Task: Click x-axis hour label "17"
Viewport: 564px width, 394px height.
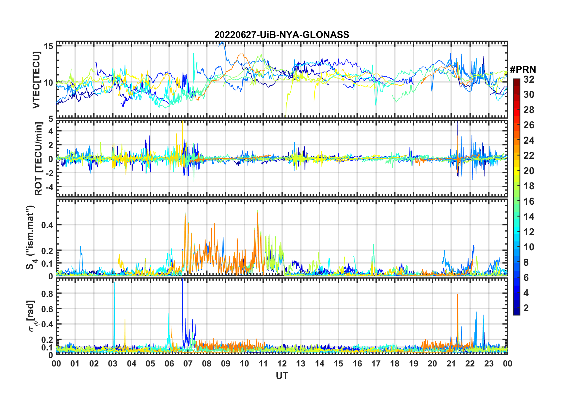Action: point(376,363)
